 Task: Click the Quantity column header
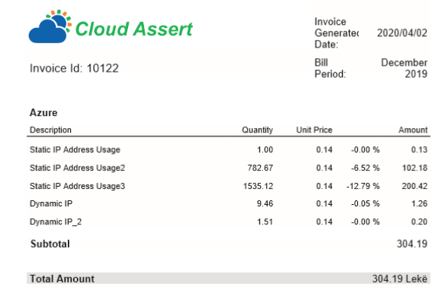click(258, 130)
